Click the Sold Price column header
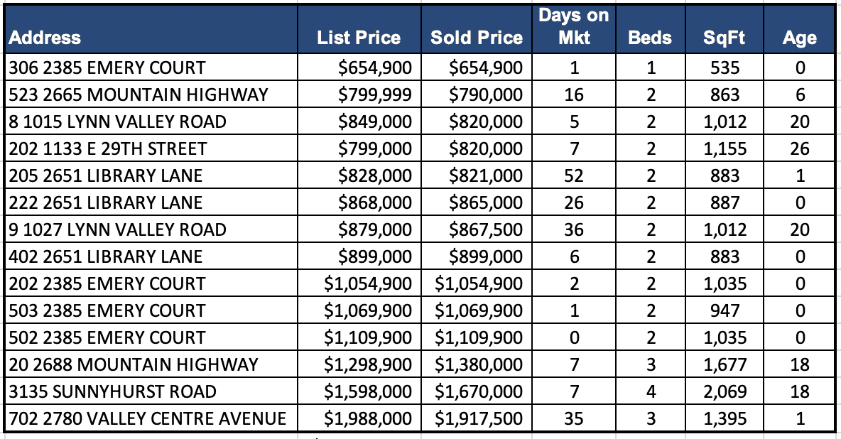Viewport: 841px width, 439px height. 476,38
